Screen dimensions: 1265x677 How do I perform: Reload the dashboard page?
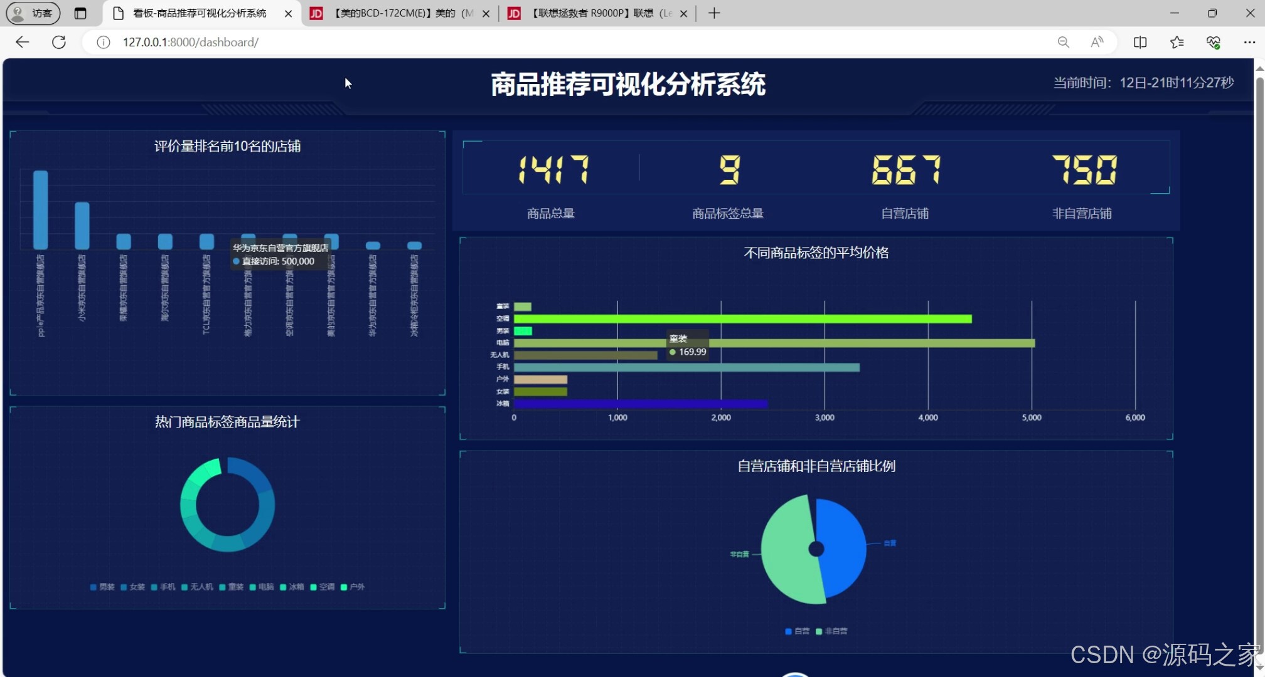pyautogui.click(x=59, y=42)
